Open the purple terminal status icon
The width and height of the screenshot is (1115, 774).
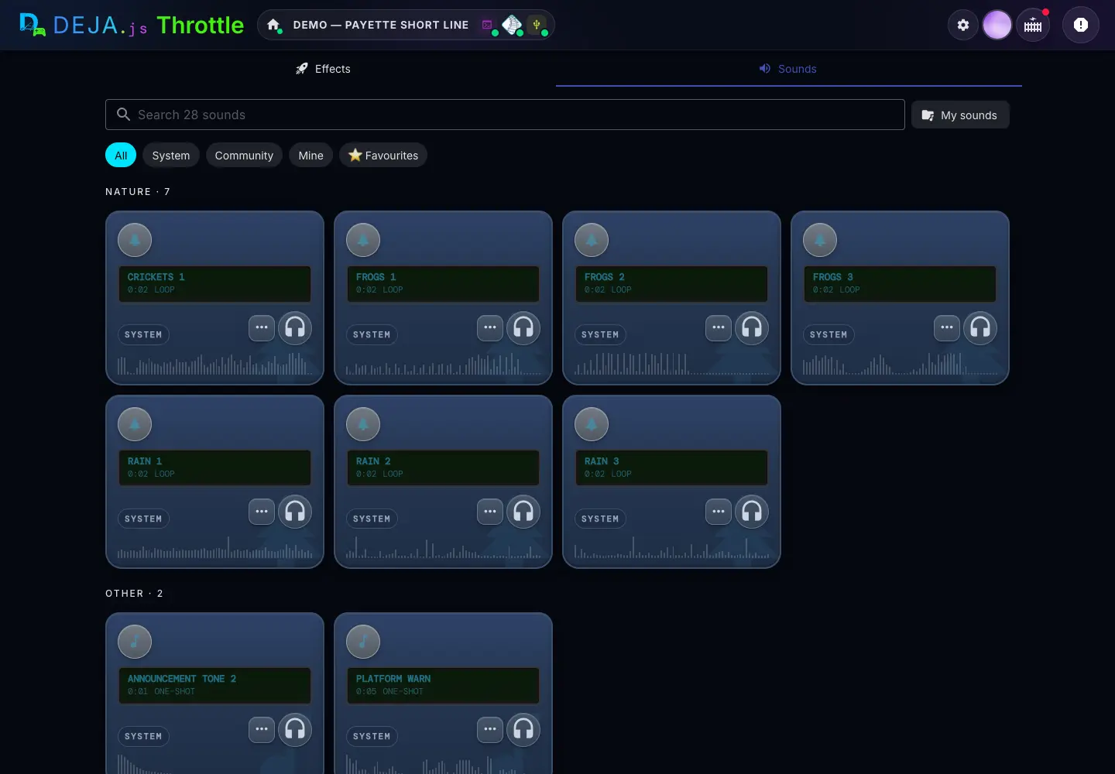tap(487, 25)
